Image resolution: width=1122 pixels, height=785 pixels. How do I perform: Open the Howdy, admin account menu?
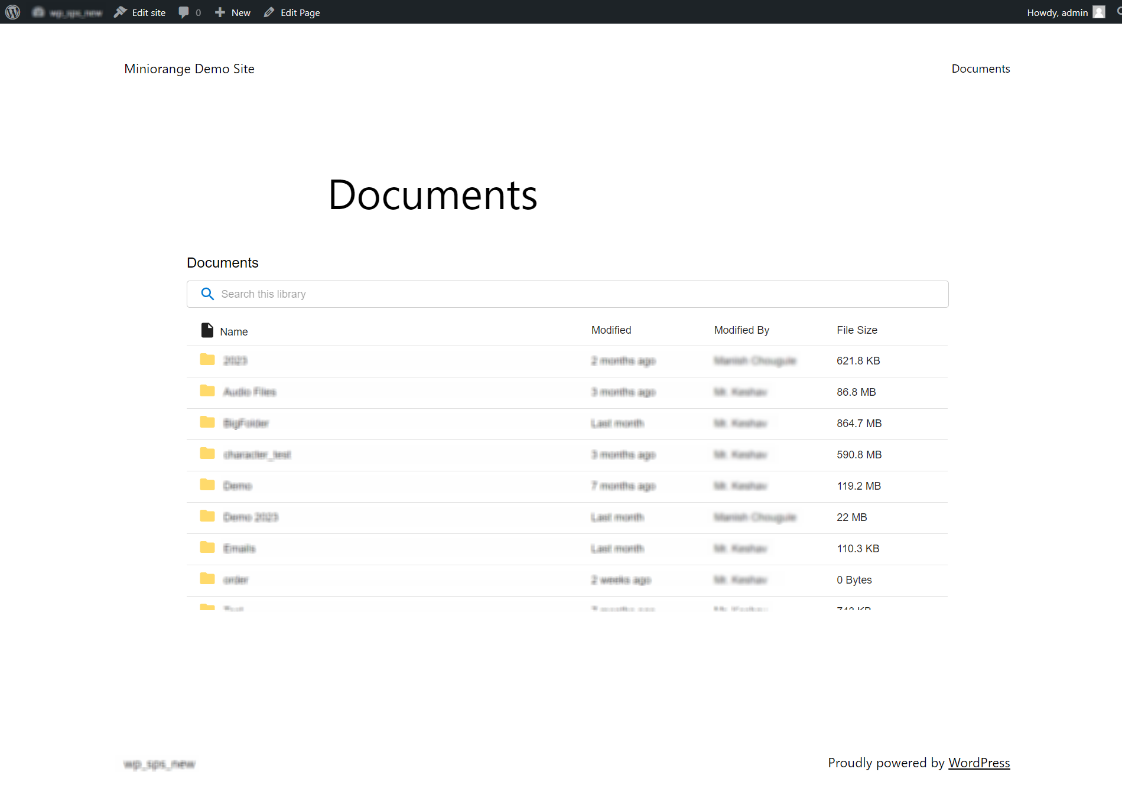1066,12
